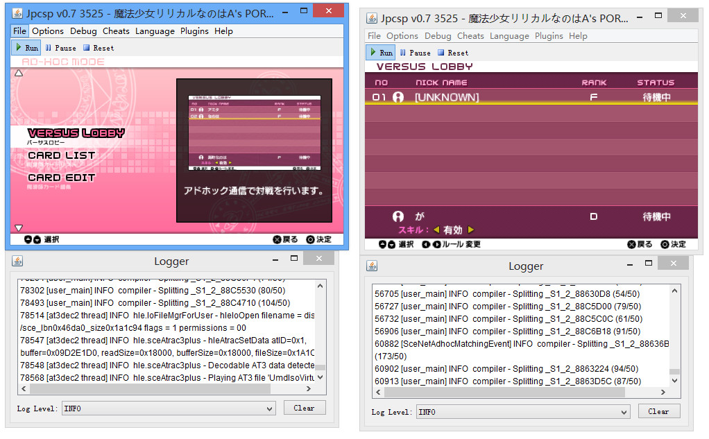Viewport: 709px width, 439px height.
Task: Hit Reset in the VERSUS LOBBY emulator window
Action: point(452,53)
